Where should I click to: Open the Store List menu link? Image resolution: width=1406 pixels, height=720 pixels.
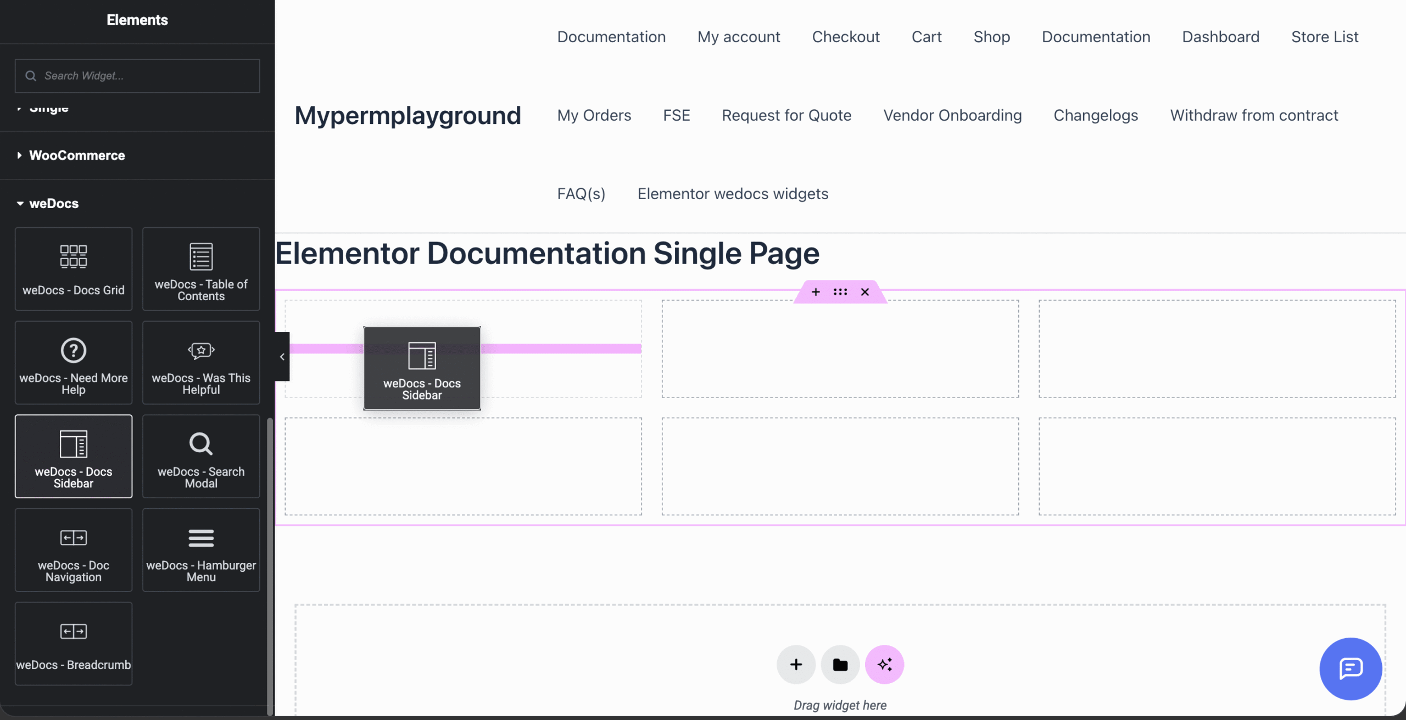(1325, 37)
